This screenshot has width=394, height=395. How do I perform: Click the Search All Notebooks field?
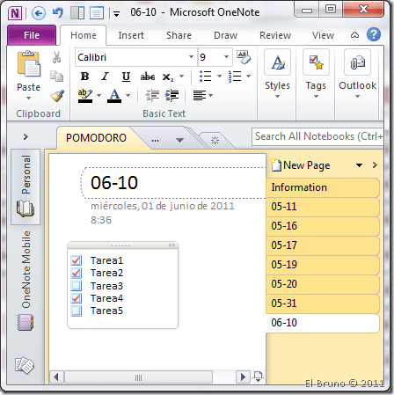coord(317,136)
